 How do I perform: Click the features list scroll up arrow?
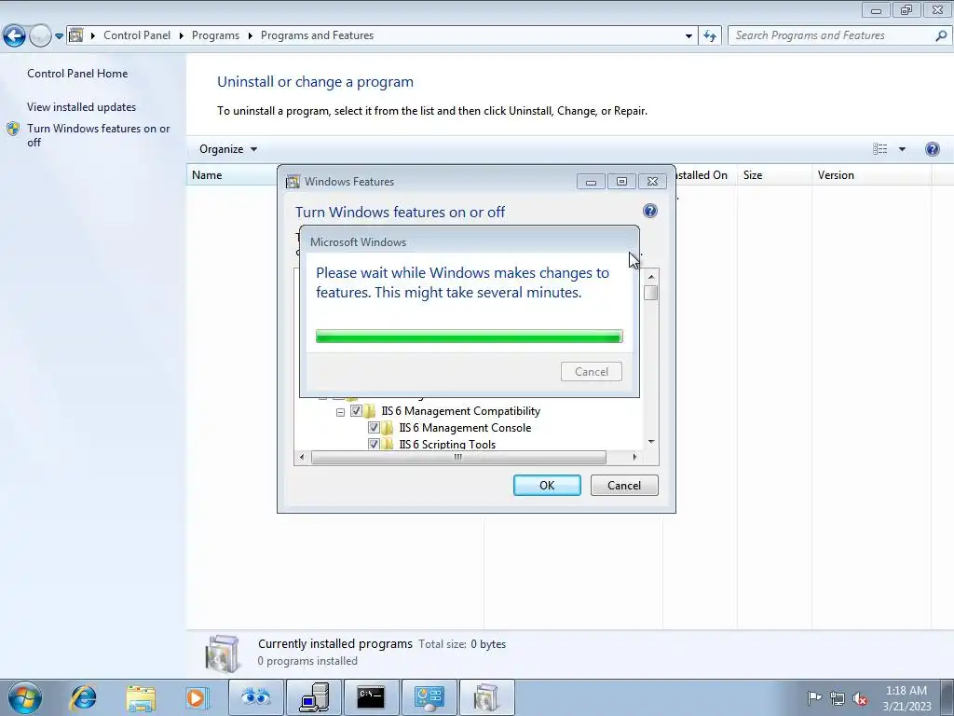[x=651, y=277]
